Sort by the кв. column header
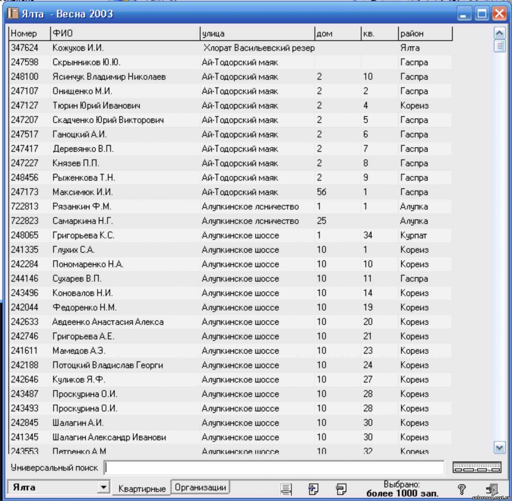Screen dimensions: 512x501 tap(380, 33)
